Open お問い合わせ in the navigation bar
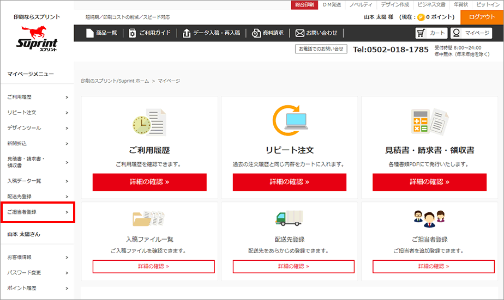The height and width of the screenshot is (300, 504). point(321,33)
